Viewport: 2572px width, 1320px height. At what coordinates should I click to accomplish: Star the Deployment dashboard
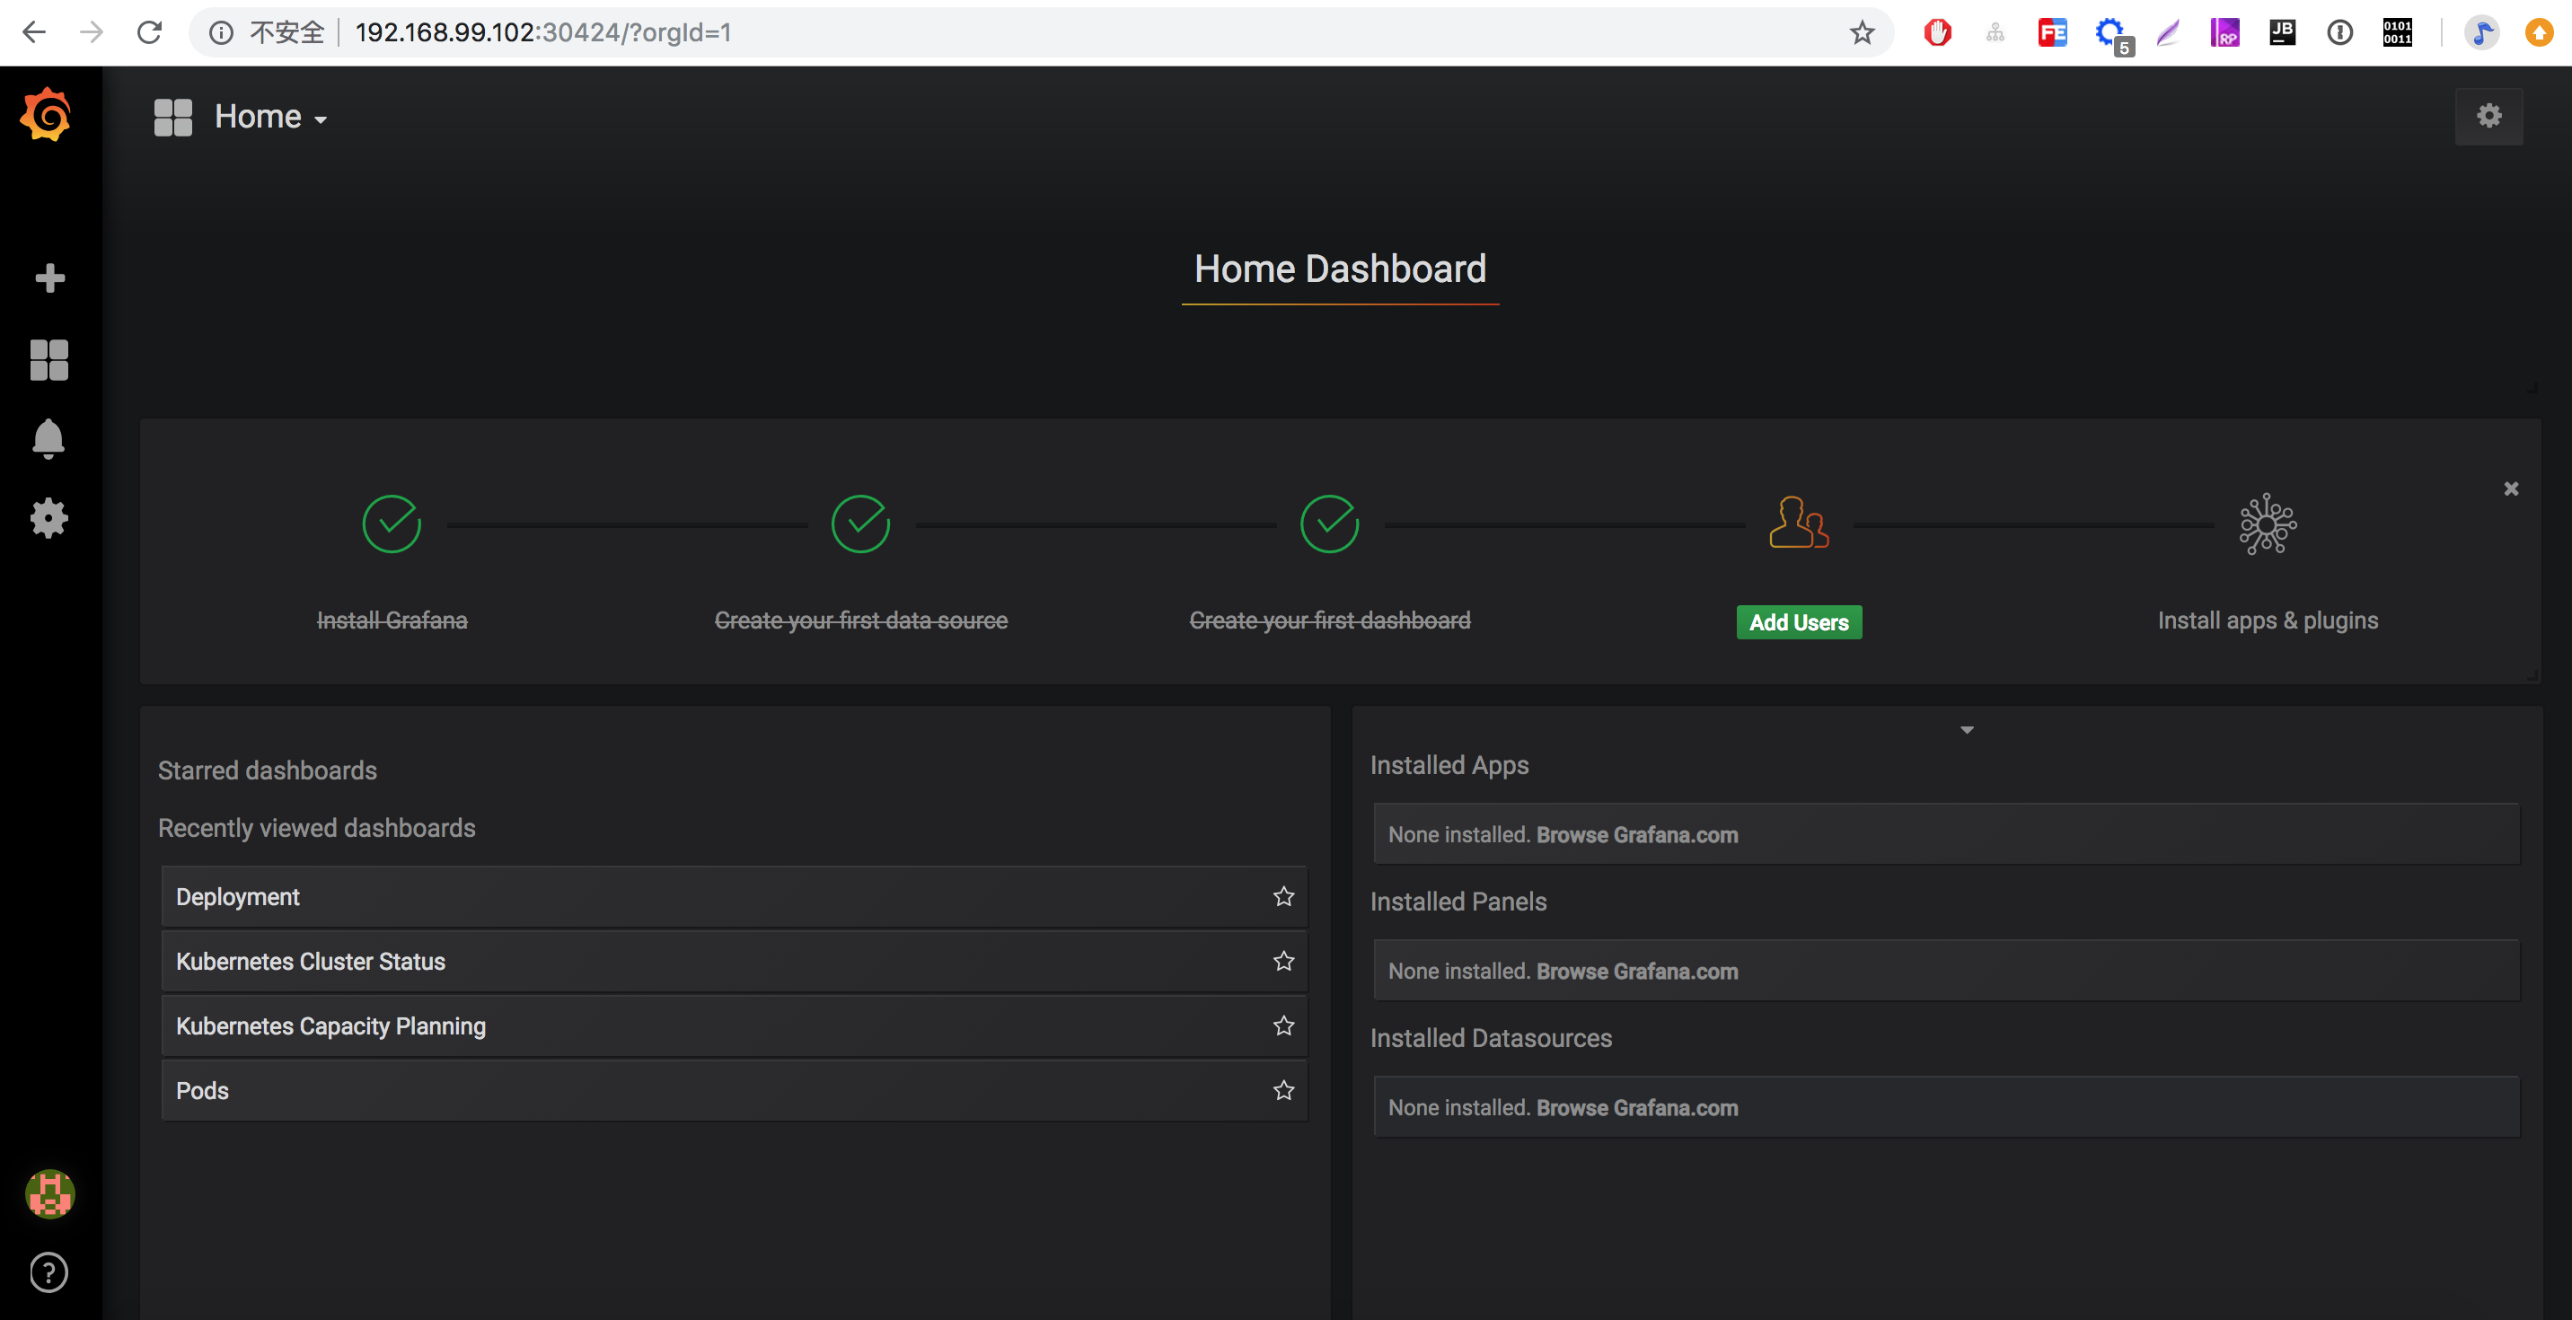click(1283, 897)
